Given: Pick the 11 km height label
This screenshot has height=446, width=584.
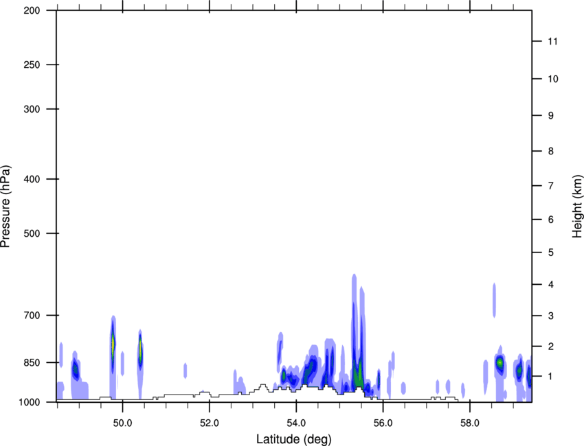Looking at the screenshot, I should (552, 41).
